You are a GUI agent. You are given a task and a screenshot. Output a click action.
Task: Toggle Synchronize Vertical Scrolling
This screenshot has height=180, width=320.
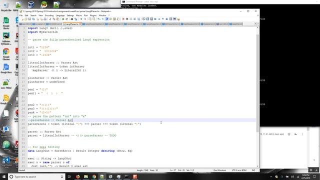(x=90, y=19)
